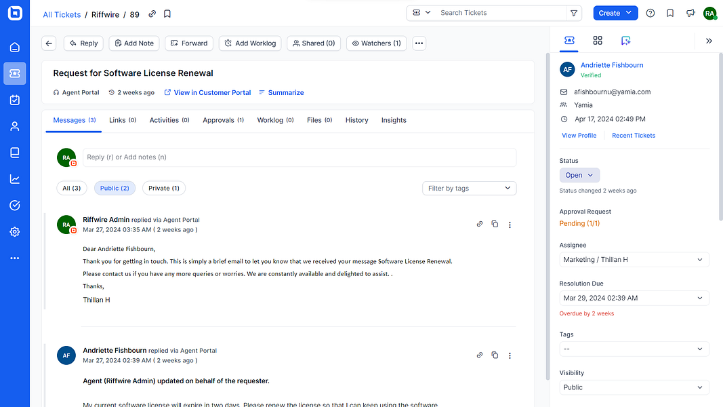This screenshot has height=407, width=723.
Task: Open the Home icon in the sidebar
Action: [x=15, y=47]
